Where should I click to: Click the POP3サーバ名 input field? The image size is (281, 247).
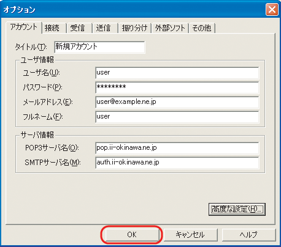pos(177,148)
